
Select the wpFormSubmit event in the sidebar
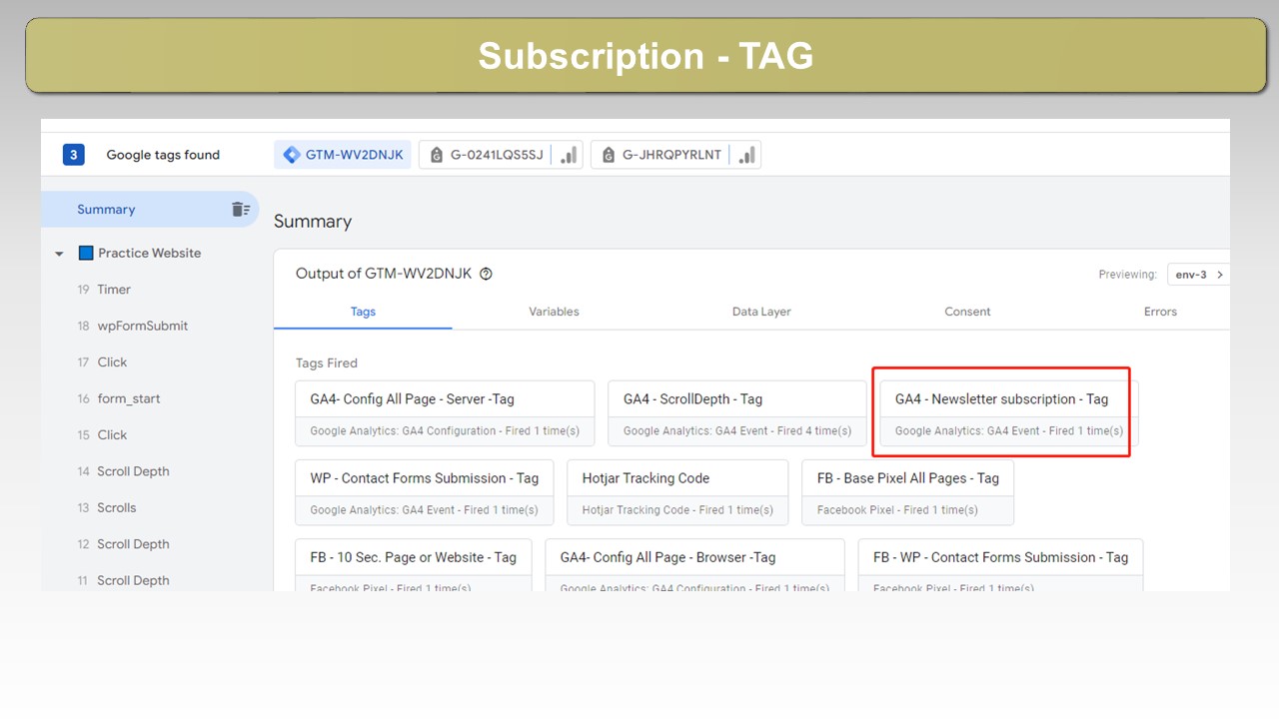[142, 326]
